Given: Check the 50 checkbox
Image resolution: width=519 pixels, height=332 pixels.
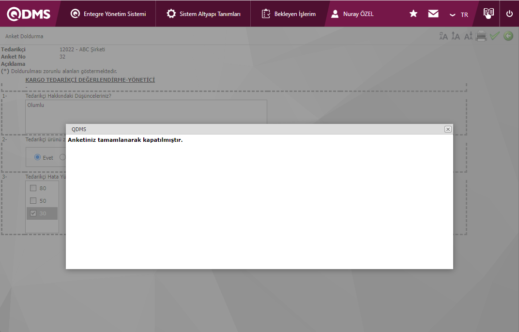Looking at the screenshot, I should coord(33,200).
